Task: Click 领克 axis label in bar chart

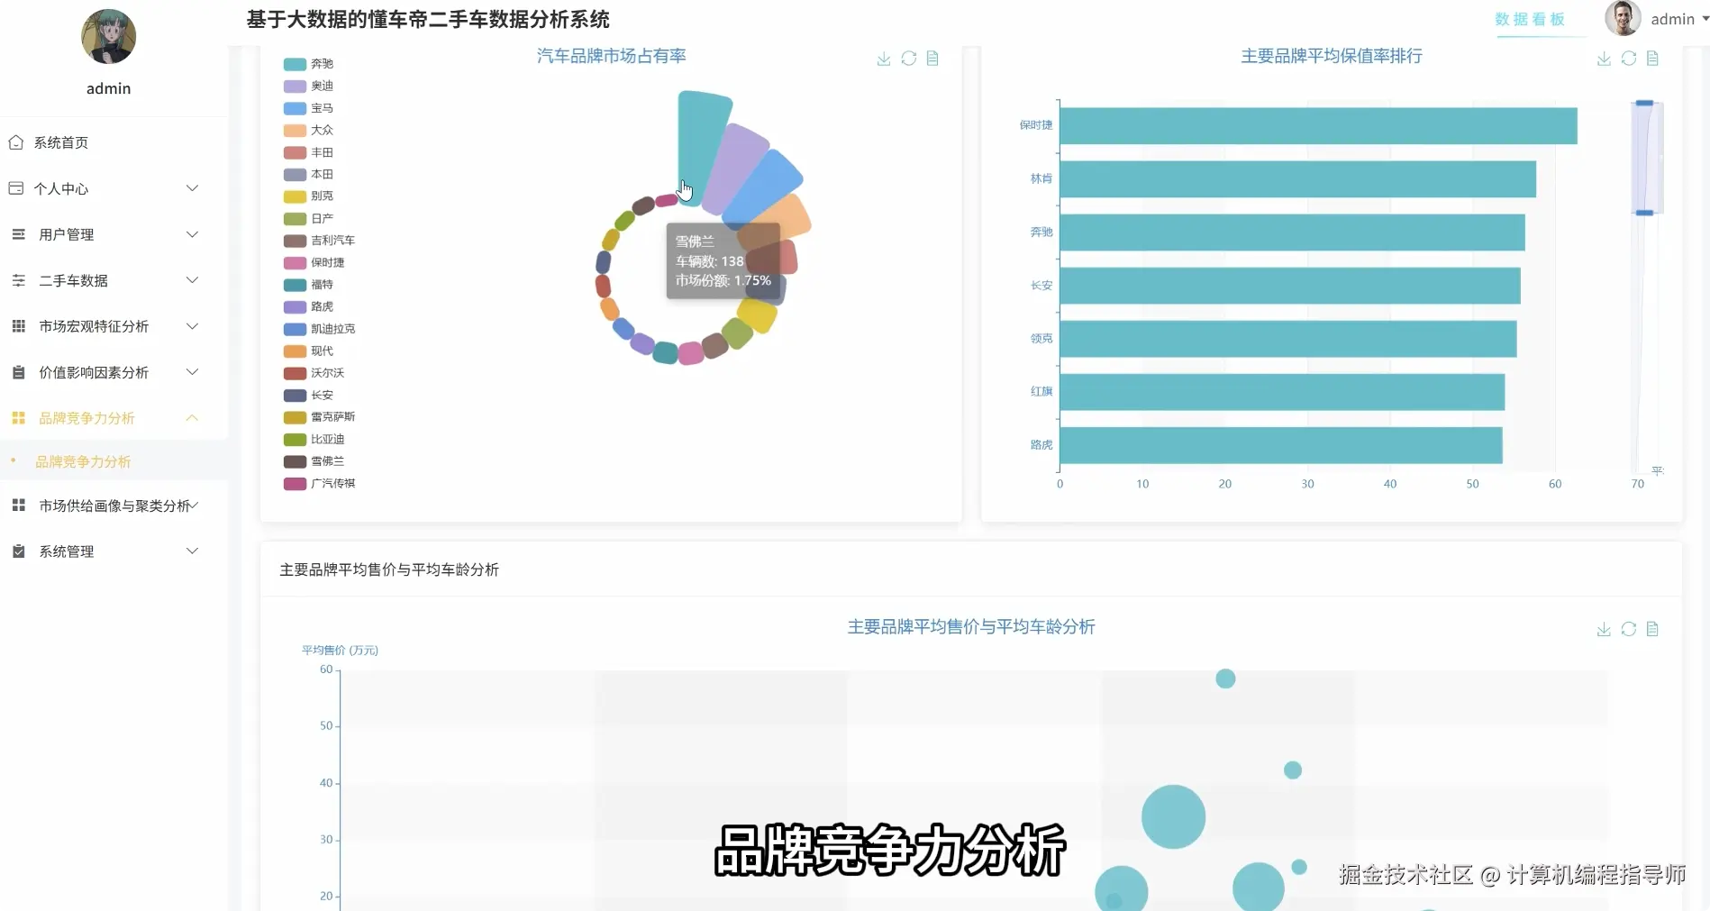Action: 1041,338
